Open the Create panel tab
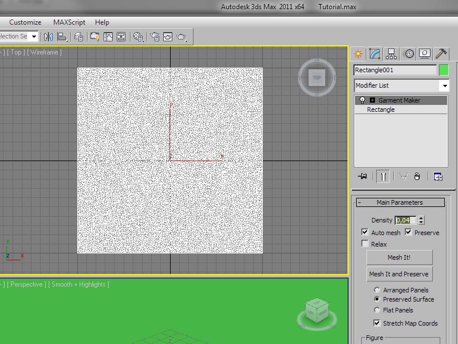This screenshot has width=458, height=344. tap(358, 54)
